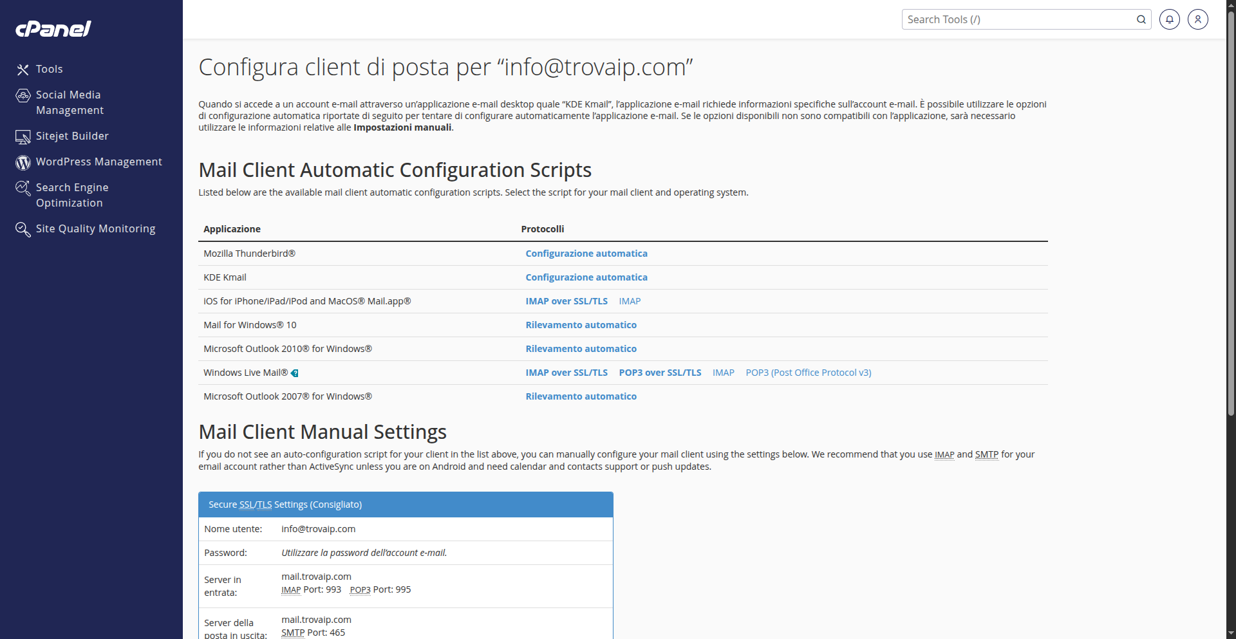The image size is (1236, 639).
Task: Go to Sitejet Builder in sidebar
Action: point(72,136)
